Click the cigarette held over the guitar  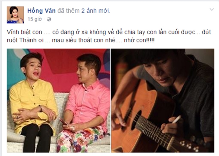tap(176, 119)
